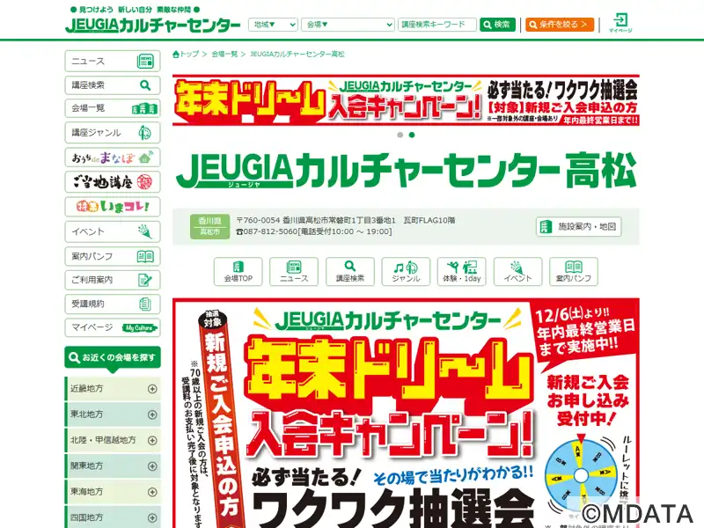Screen dimensions: 704x528
Task: Click the イベント icon in venue nav
Action: click(x=517, y=272)
